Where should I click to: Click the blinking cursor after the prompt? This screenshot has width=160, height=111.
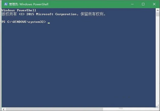pyautogui.click(x=49, y=23)
